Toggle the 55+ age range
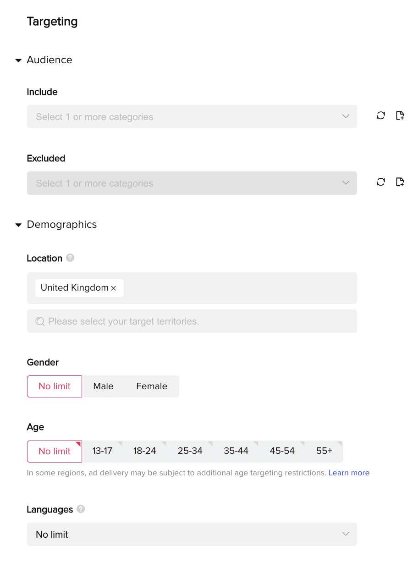The image size is (418, 562). pos(324,451)
